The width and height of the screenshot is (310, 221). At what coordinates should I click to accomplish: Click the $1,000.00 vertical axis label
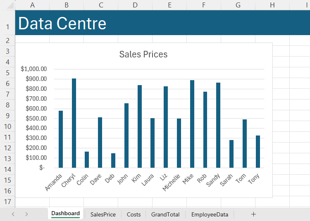(33, 69)
